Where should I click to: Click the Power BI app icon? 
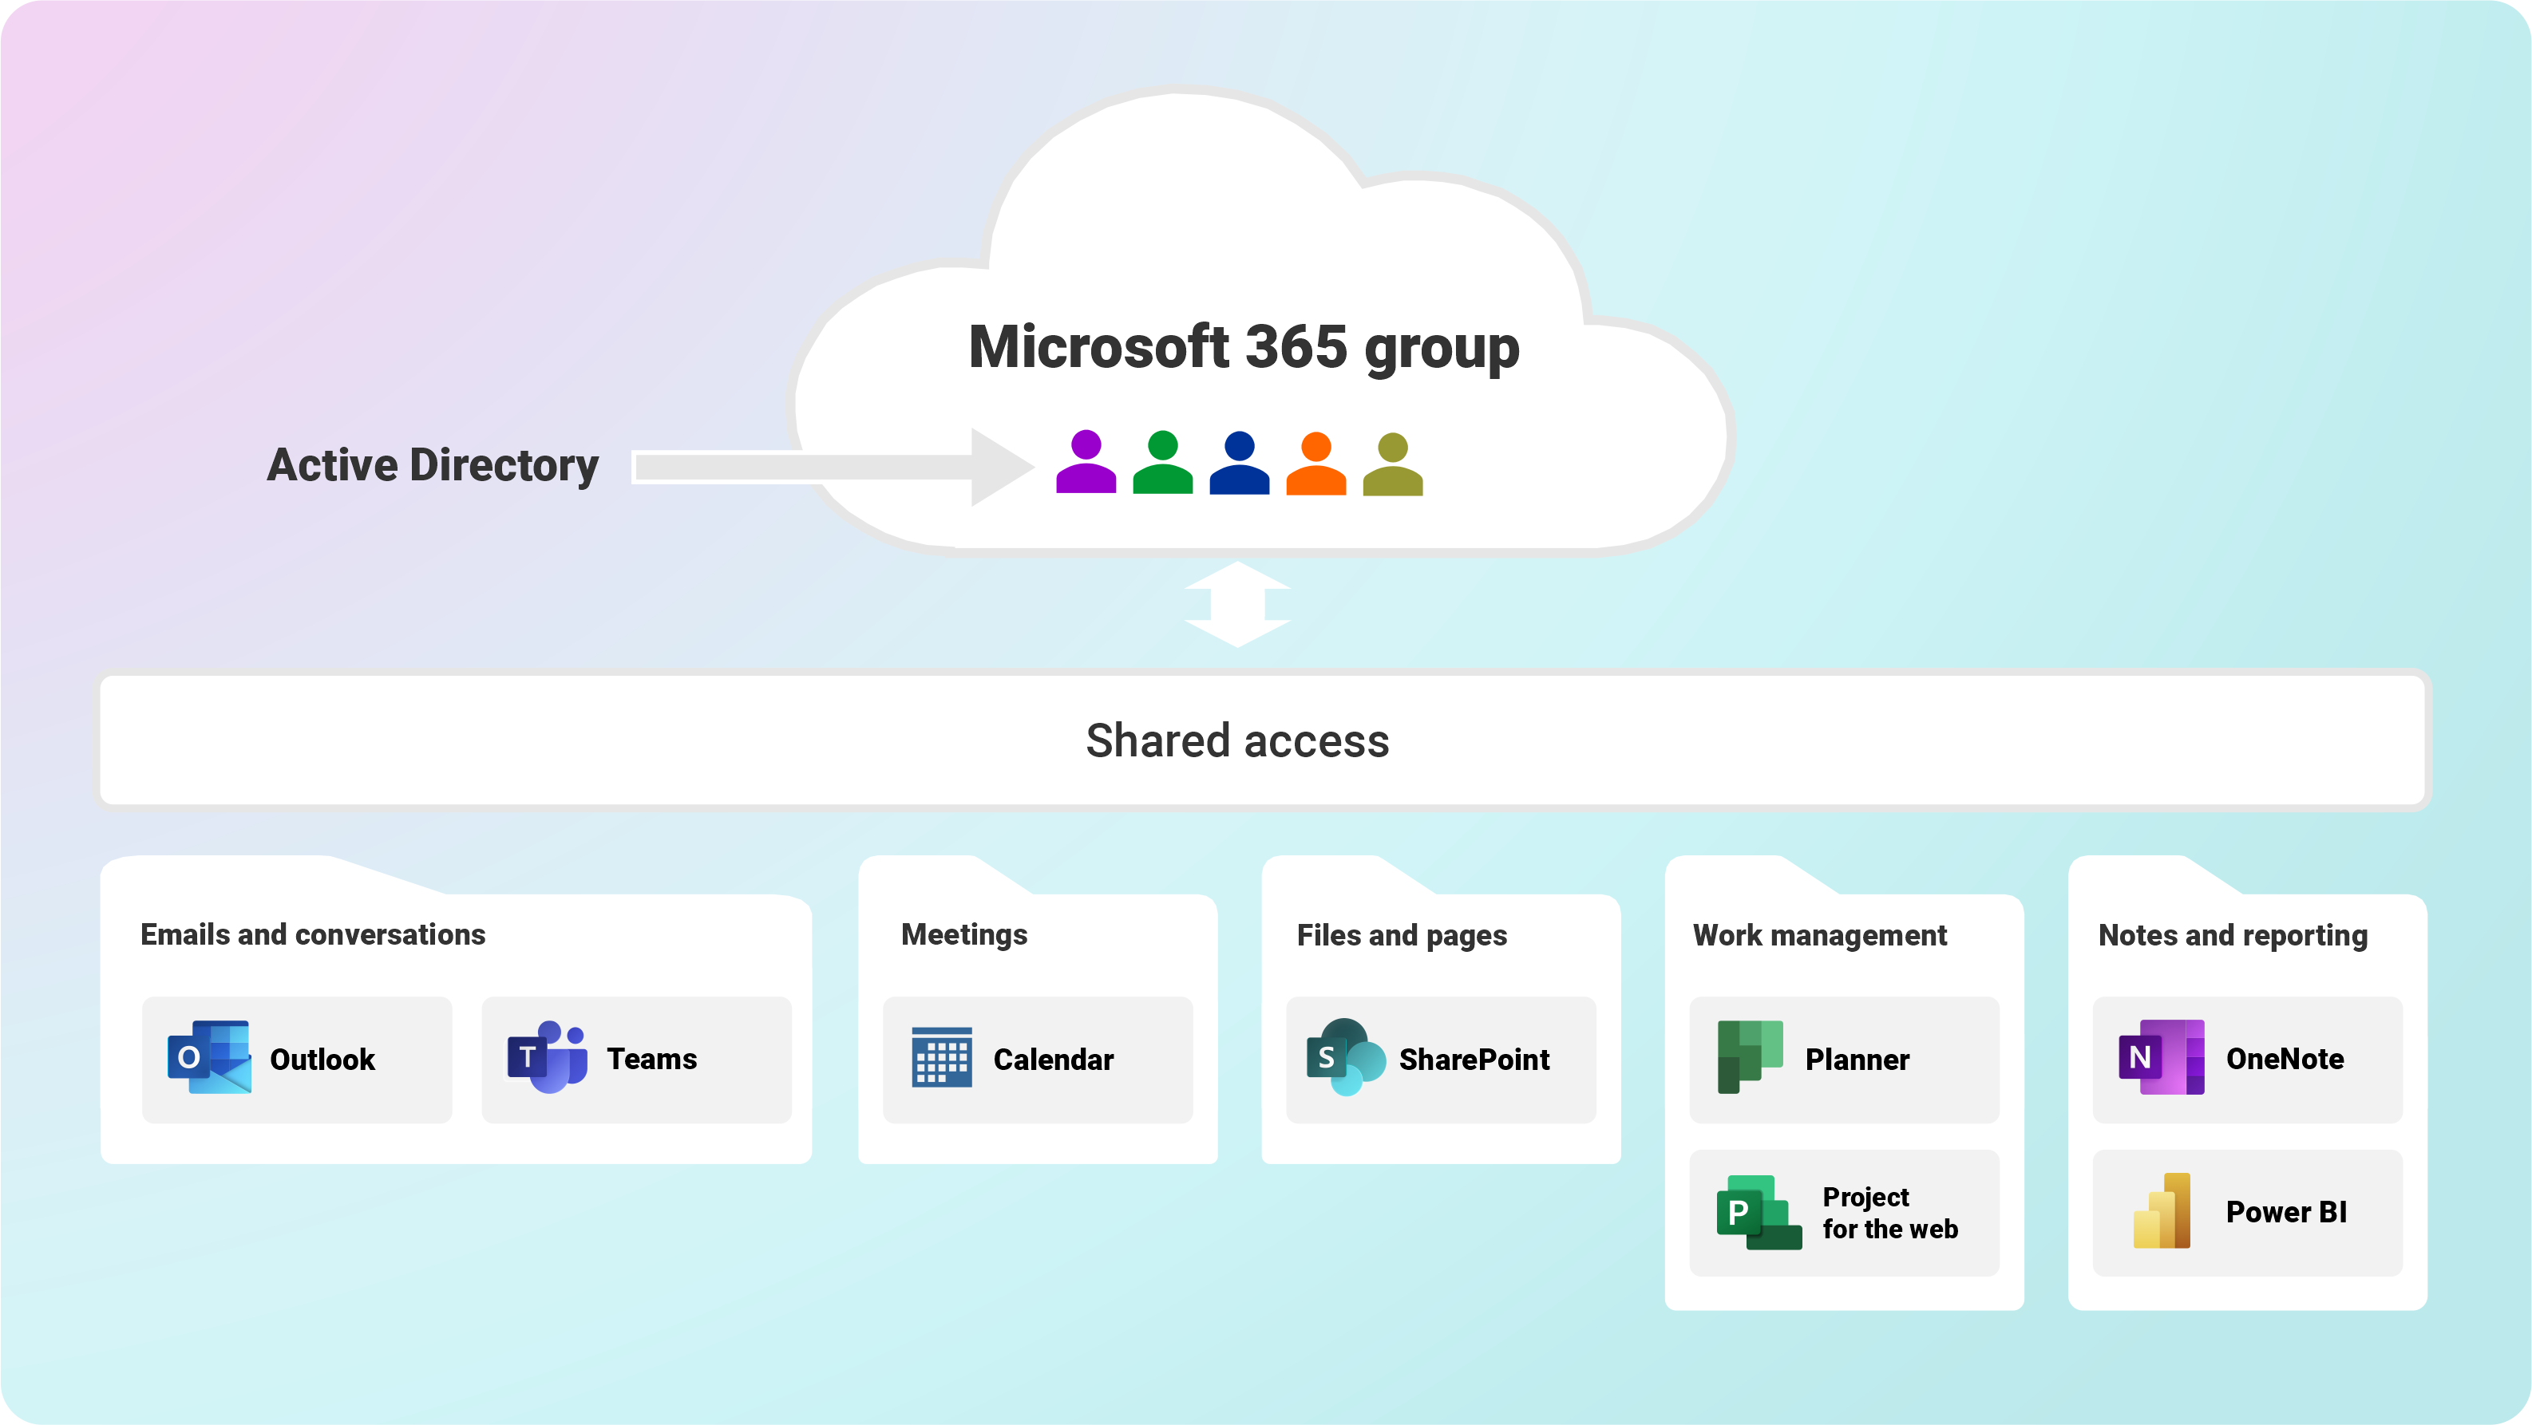coord(2162,1210)
